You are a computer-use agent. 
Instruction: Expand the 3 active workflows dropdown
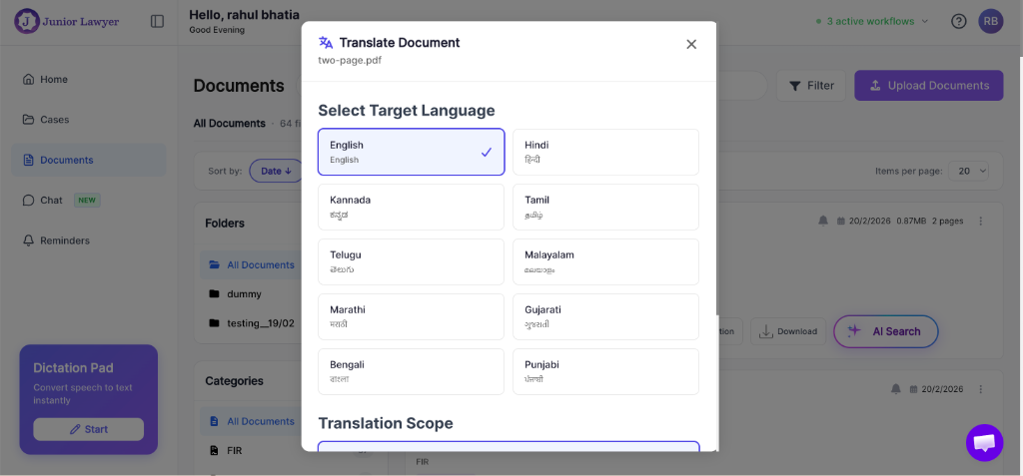tap(871, 22)
